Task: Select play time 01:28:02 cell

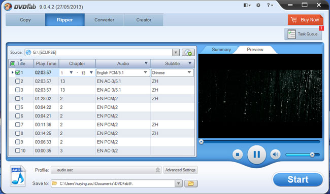Action: point(43,99)
